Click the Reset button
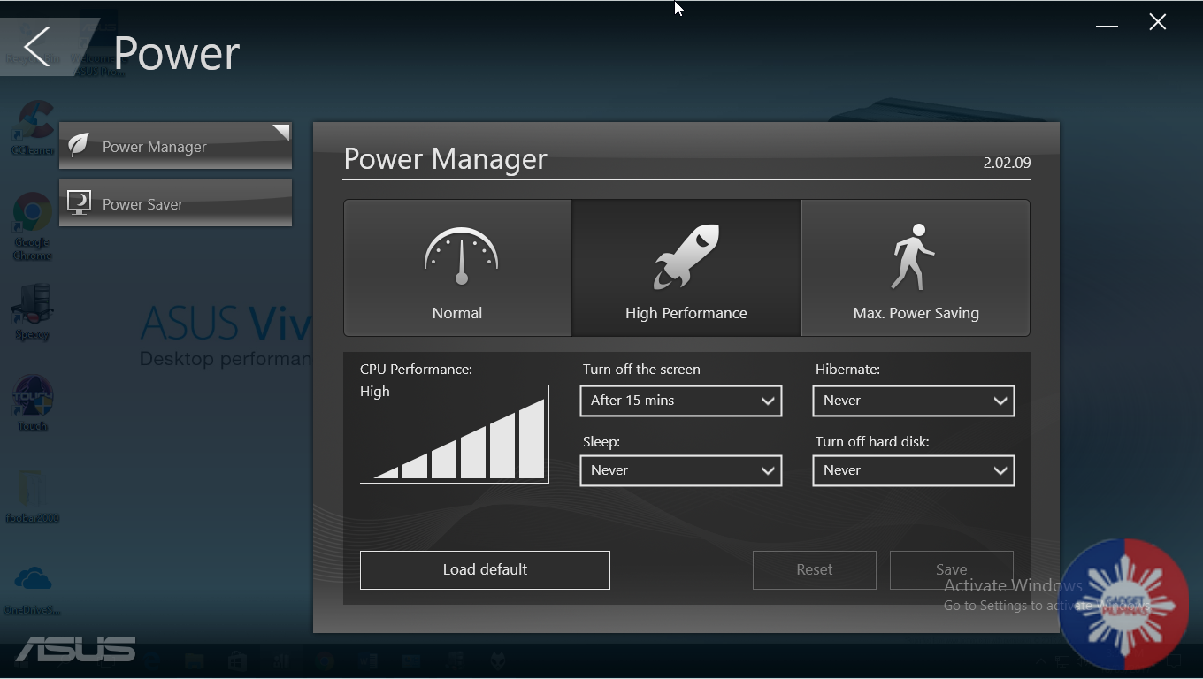 pos(815,569)
